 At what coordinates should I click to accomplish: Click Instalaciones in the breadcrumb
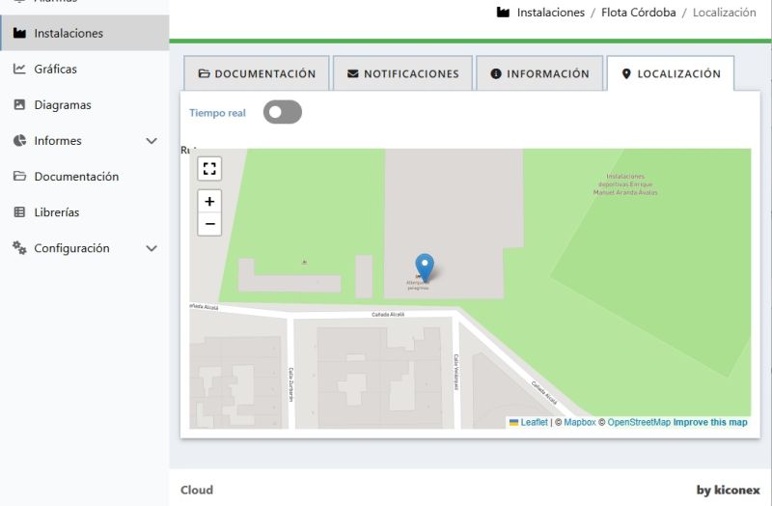pos(551,13)
